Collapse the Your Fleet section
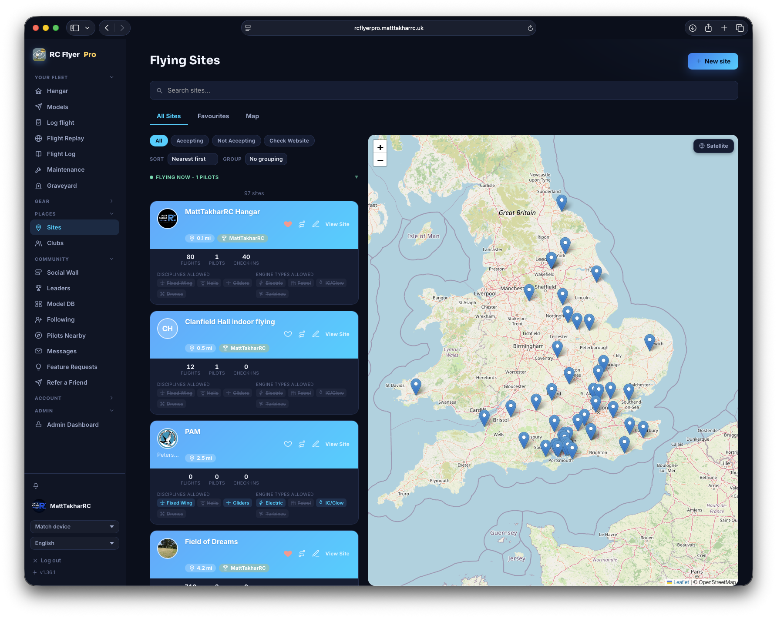Screen dimensions: 777x618 pos(74,77)
